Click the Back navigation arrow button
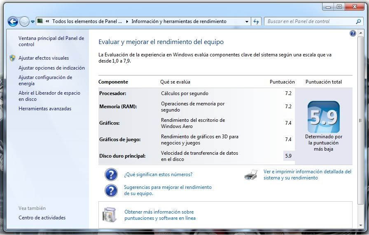369x235 pixels. coord(13,22)
